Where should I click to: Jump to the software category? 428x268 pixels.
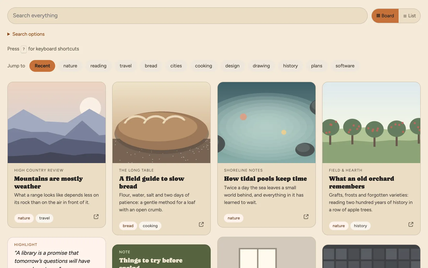[345, 66]
